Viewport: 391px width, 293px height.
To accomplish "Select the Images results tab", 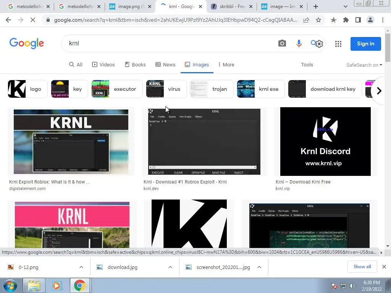I will point(197,65).
